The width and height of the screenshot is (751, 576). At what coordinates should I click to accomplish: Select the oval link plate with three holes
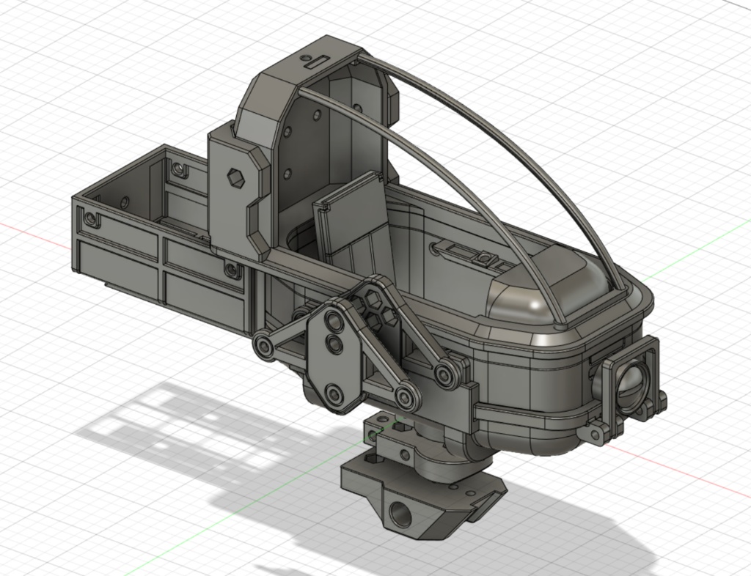334,355
